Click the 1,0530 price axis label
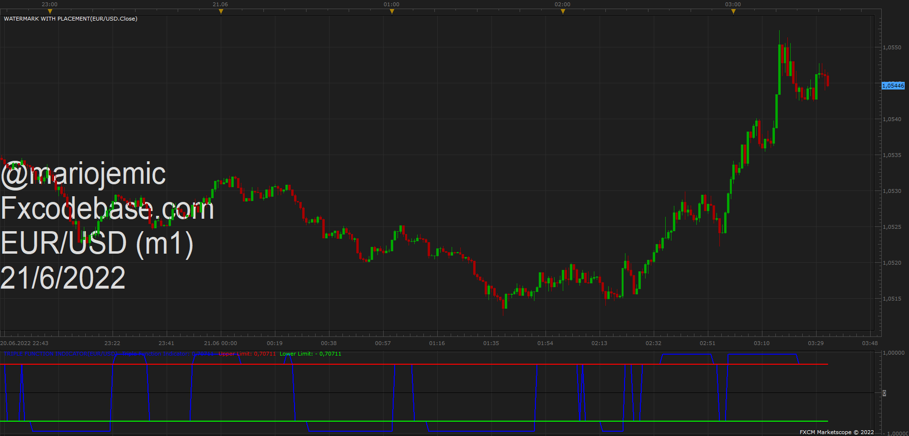The height and width of the screenshot is (436, 909). coord(892,191)
